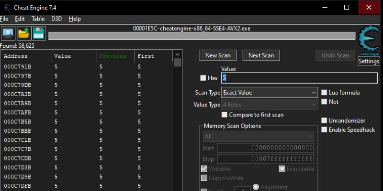Image resolution: width=383 pixels, height=191 pixels.
Task: Open the Scan Type dropdown
Action: [270, 93]
